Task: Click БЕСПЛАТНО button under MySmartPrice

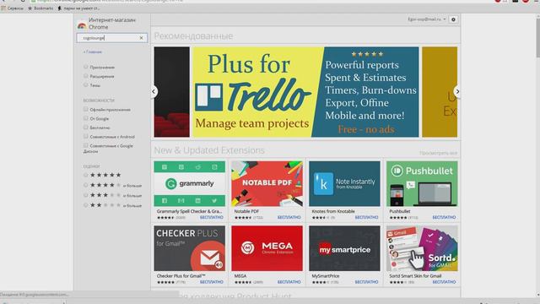Action: coord(366,282)
